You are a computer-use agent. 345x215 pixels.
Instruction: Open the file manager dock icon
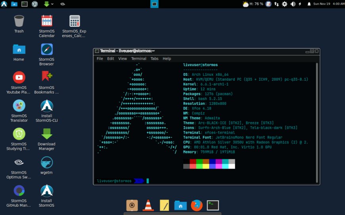coord(180,206)
